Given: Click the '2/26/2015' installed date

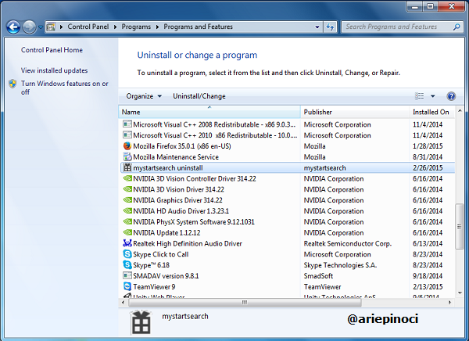Looking at the screenshot, I should 428,168.
